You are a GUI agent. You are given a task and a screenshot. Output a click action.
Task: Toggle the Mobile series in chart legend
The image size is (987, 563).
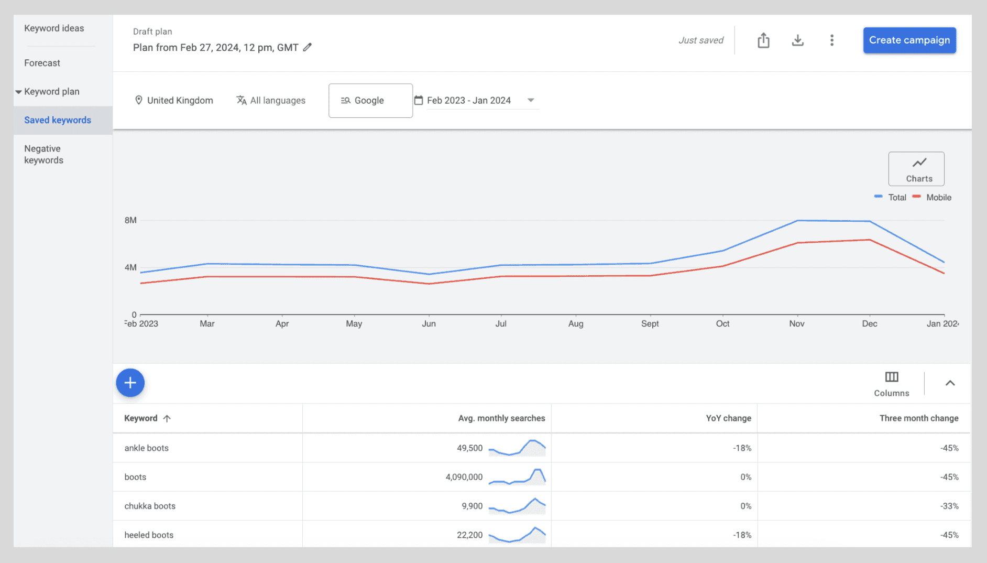point(932,198)
